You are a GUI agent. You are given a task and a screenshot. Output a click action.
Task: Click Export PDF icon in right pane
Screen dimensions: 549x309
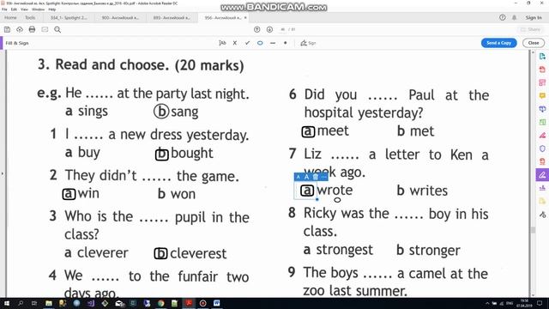(542, 56)
